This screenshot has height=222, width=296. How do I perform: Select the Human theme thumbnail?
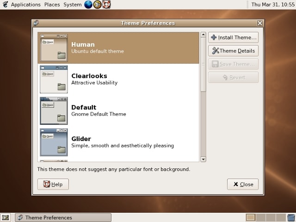click(54, 48)
